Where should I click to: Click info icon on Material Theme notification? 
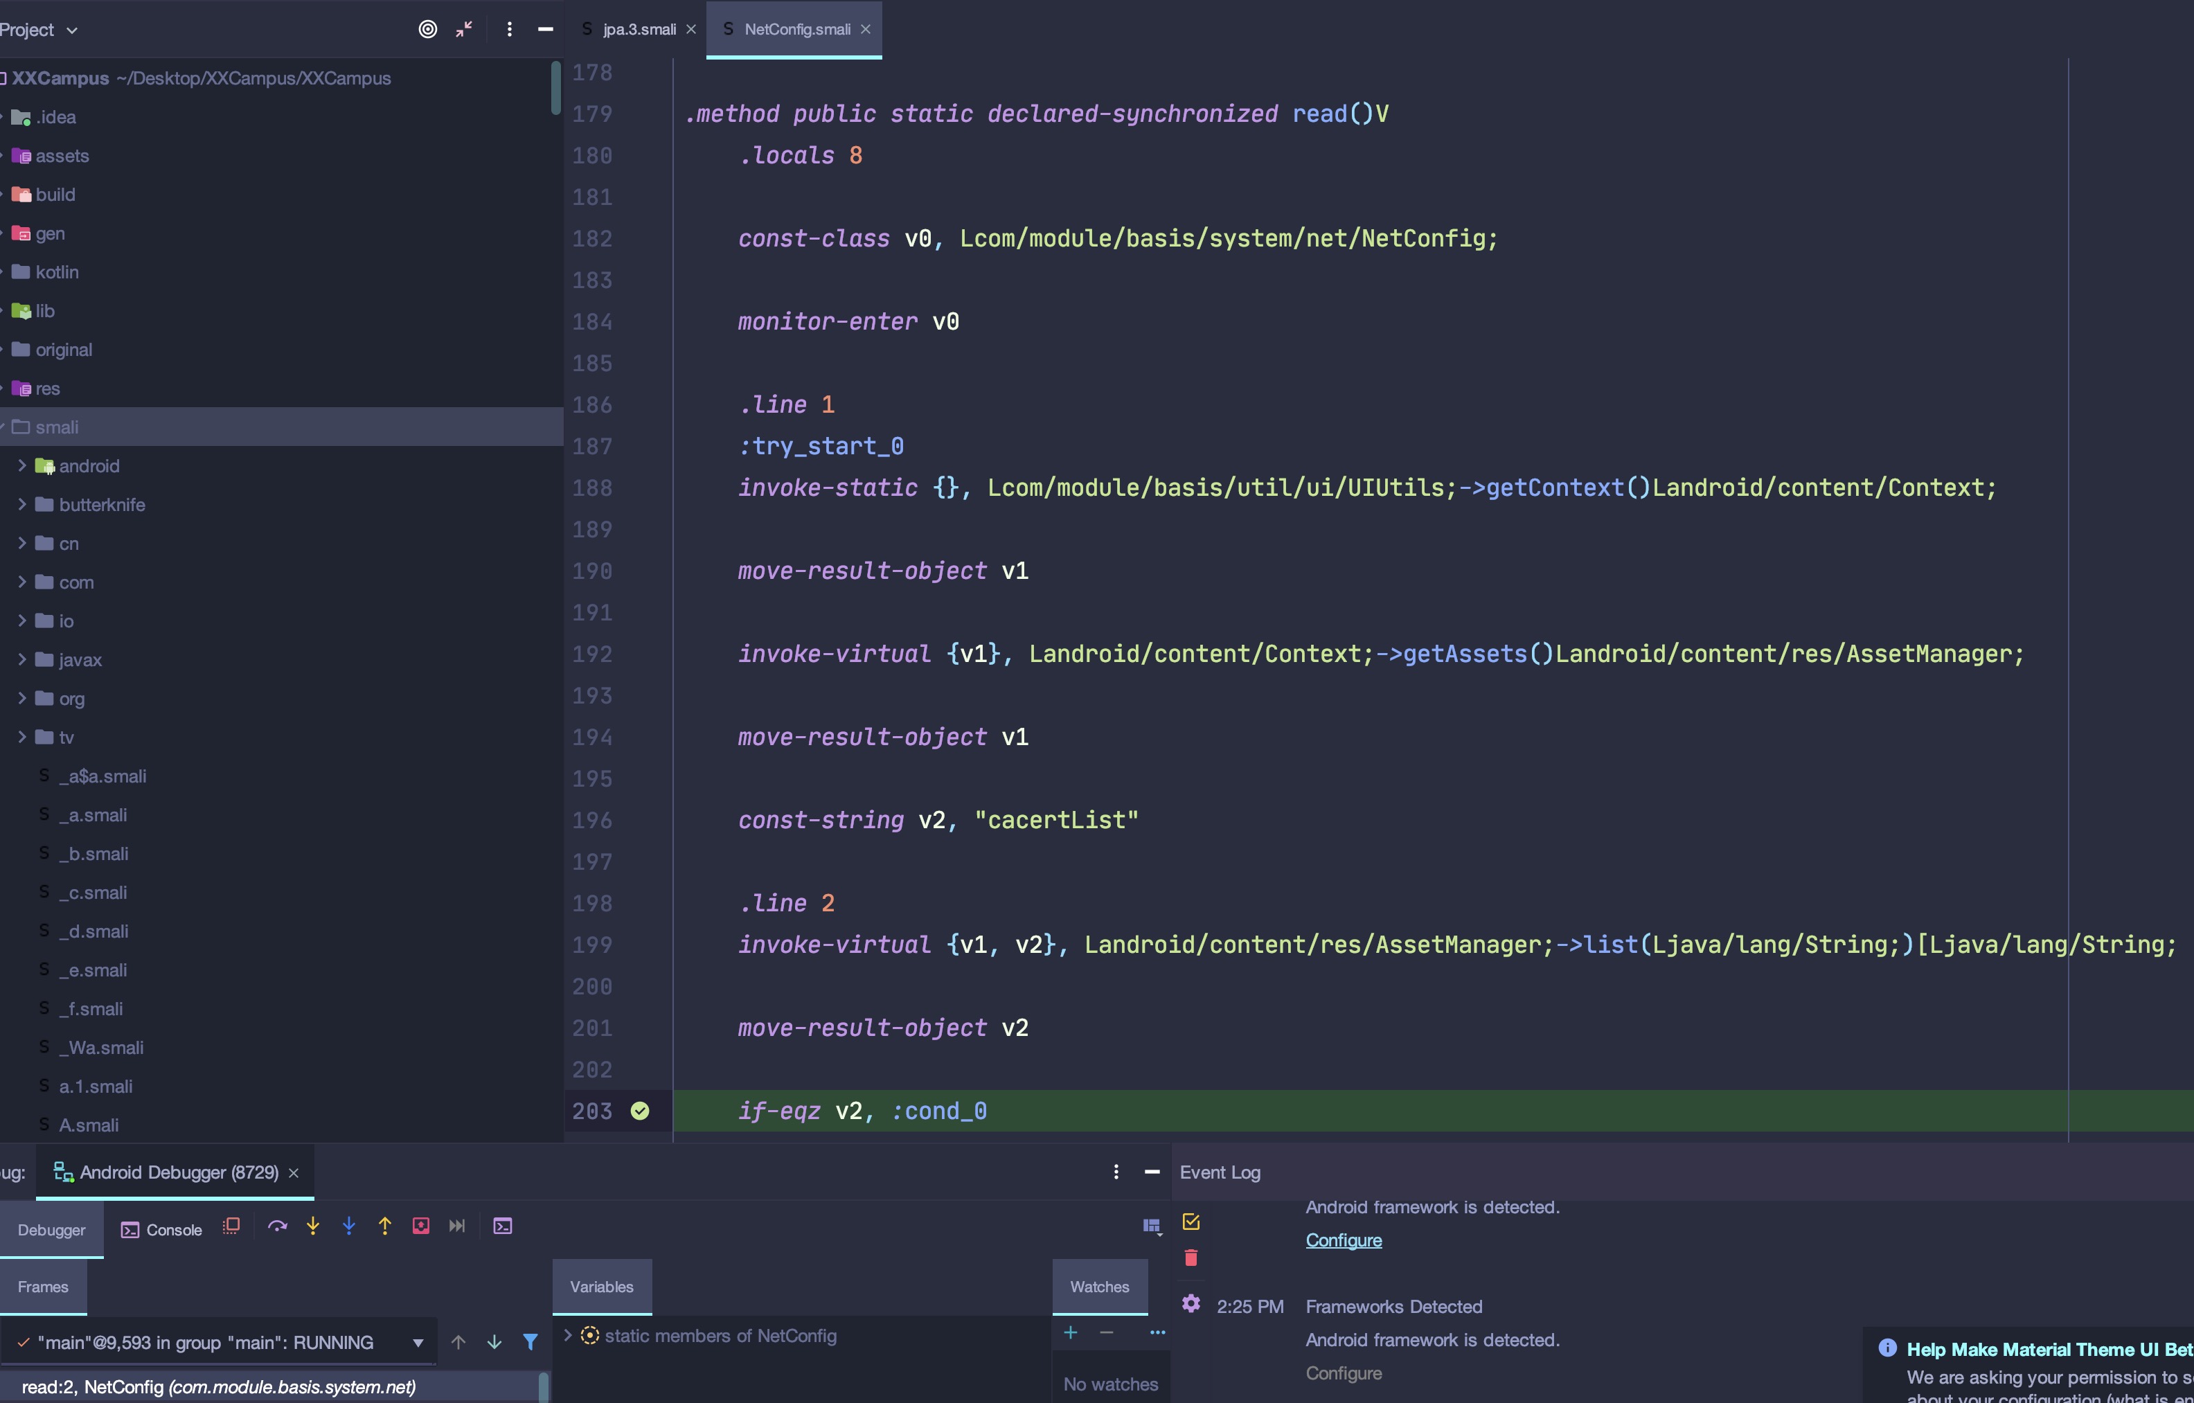click(x=1888, y=1348)
